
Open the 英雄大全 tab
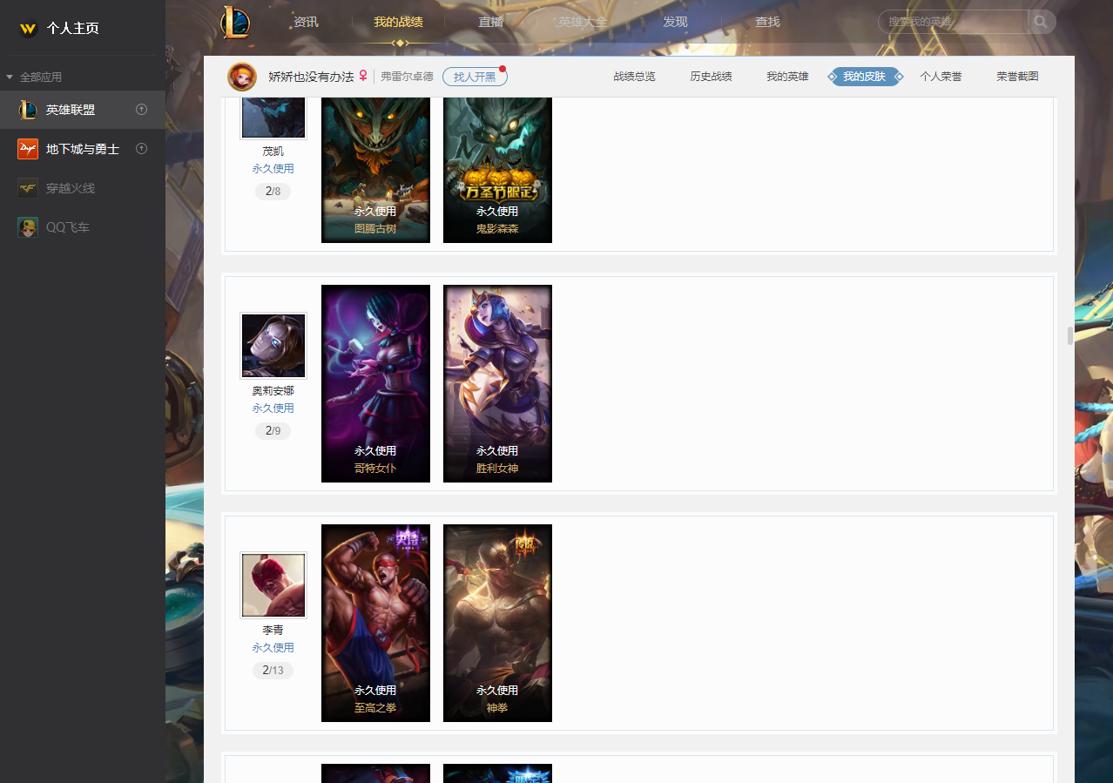click(583, 22)
